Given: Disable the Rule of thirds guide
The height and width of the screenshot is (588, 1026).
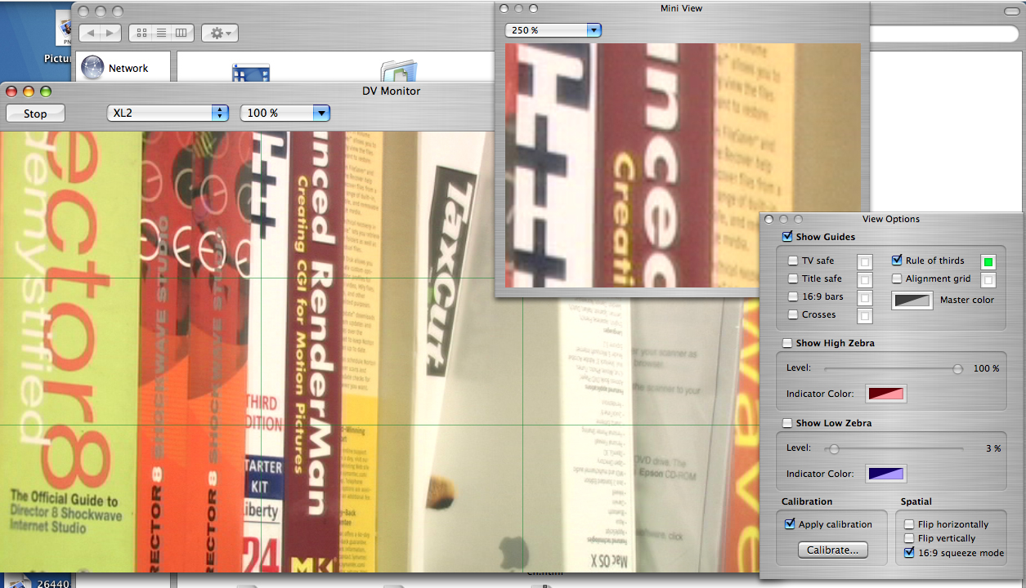Looking at the screenshot, I should click(897, 261).
